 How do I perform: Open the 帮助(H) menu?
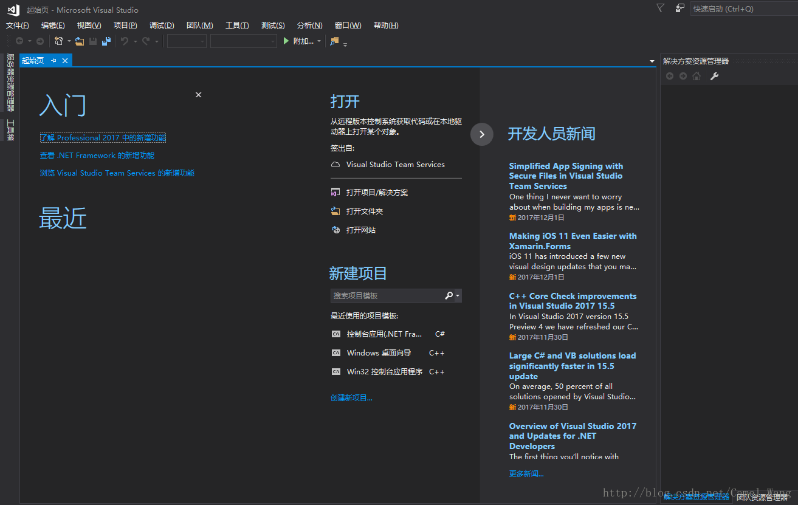(x=386, y=26)
